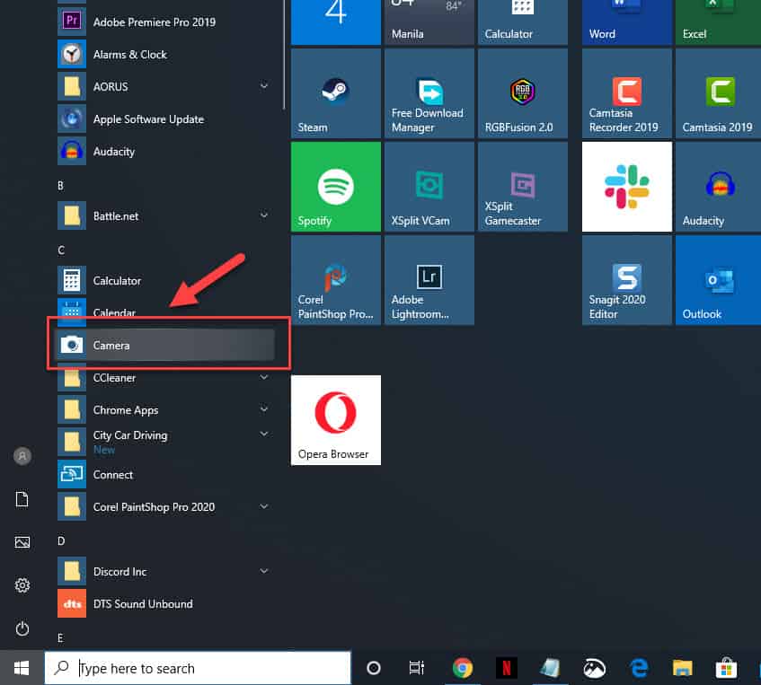Click the Windows Start button
Viewport: 761px width, 685px height.
click(22, 668)
